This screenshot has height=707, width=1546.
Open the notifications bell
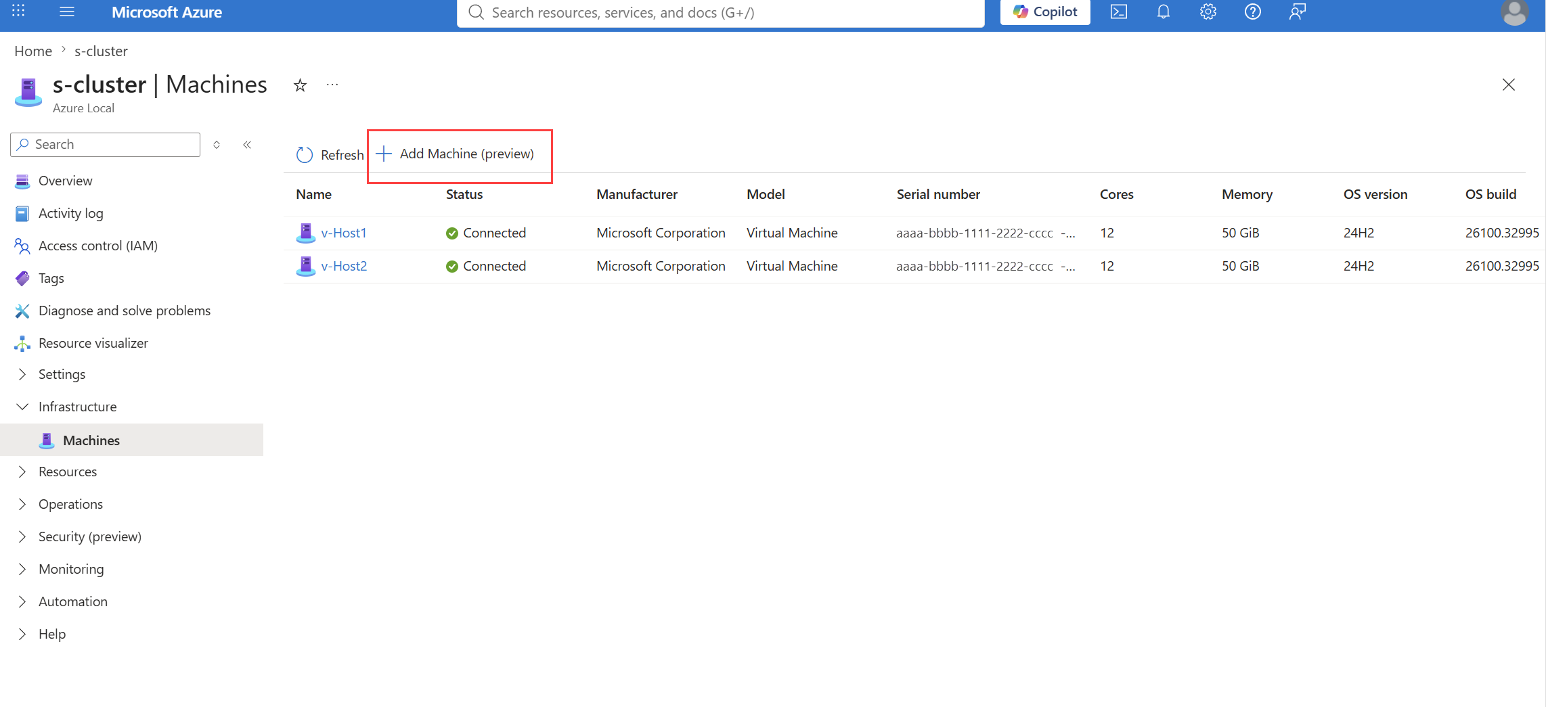point(1164,12)
